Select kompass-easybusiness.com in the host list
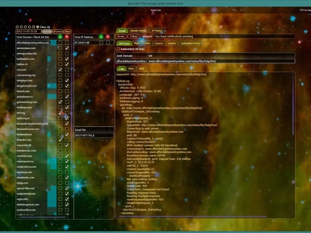The height and width of the screenshot is (233, 311). click(32, 123)
